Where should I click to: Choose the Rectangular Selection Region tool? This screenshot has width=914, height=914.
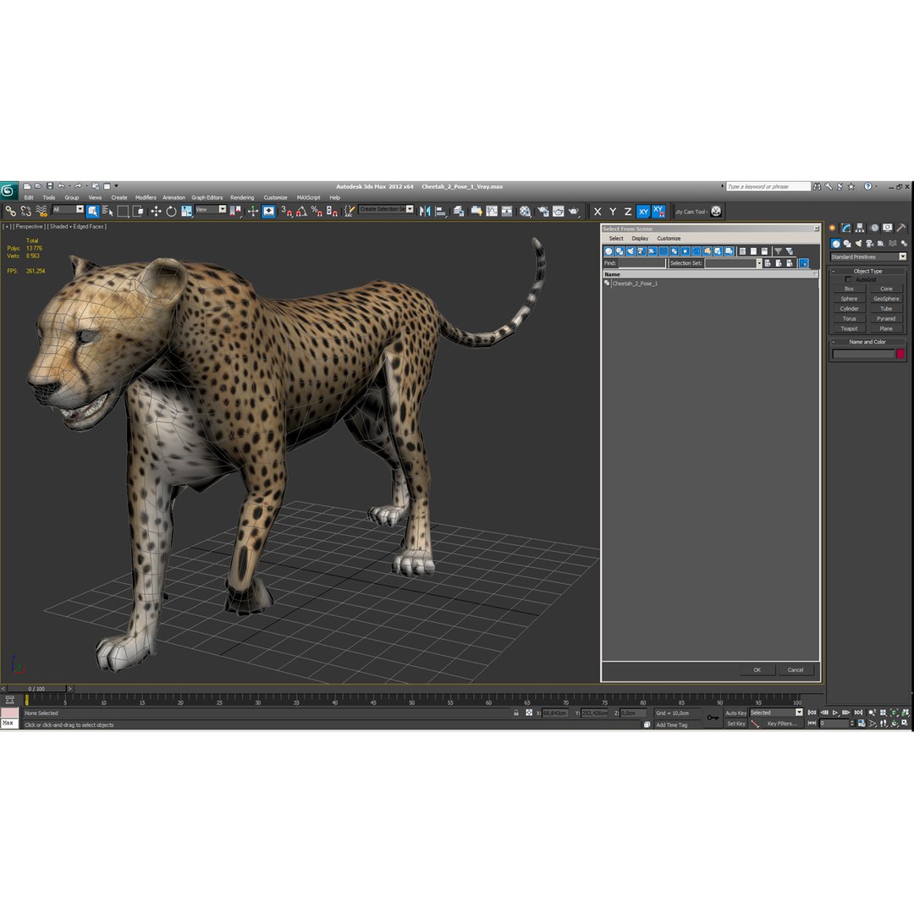tap(123, 211)
